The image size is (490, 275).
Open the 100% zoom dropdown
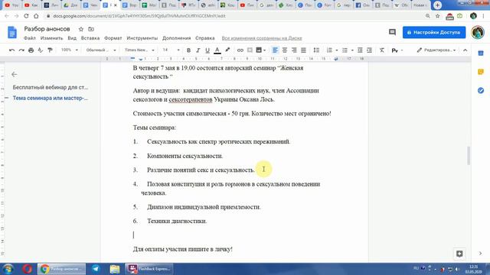point(70,50)
